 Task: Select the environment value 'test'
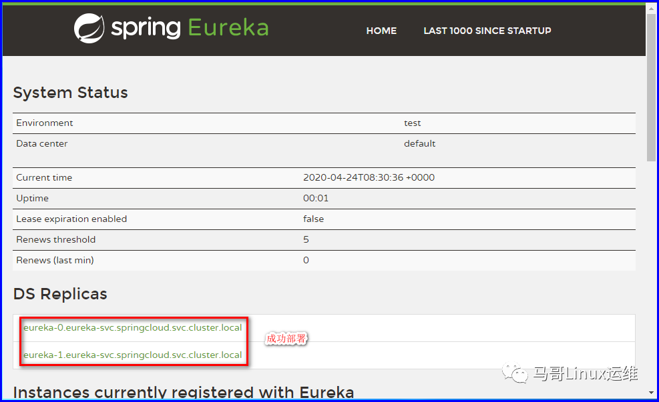point(413,123)
